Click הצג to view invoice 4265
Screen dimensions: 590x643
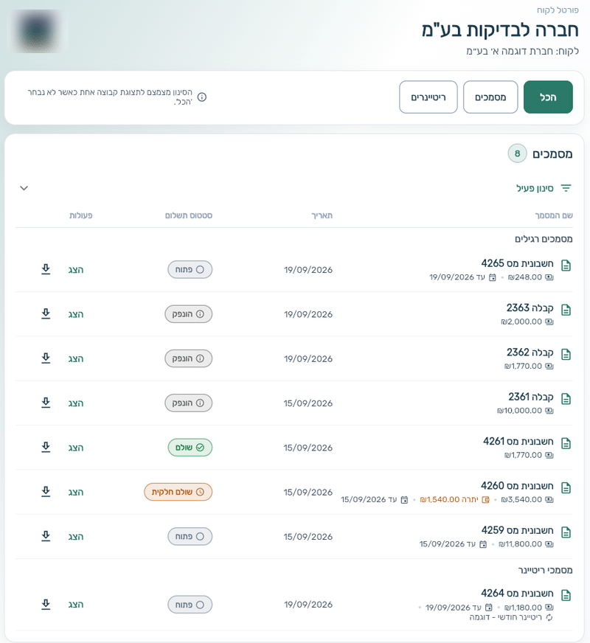(76, 270)
